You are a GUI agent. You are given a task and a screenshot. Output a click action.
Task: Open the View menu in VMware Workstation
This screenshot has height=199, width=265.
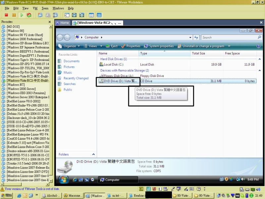click(26, 8)
